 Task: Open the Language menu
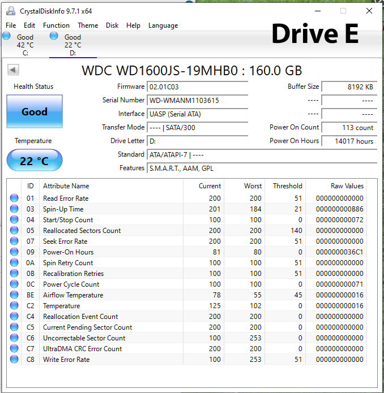(163, 25)
